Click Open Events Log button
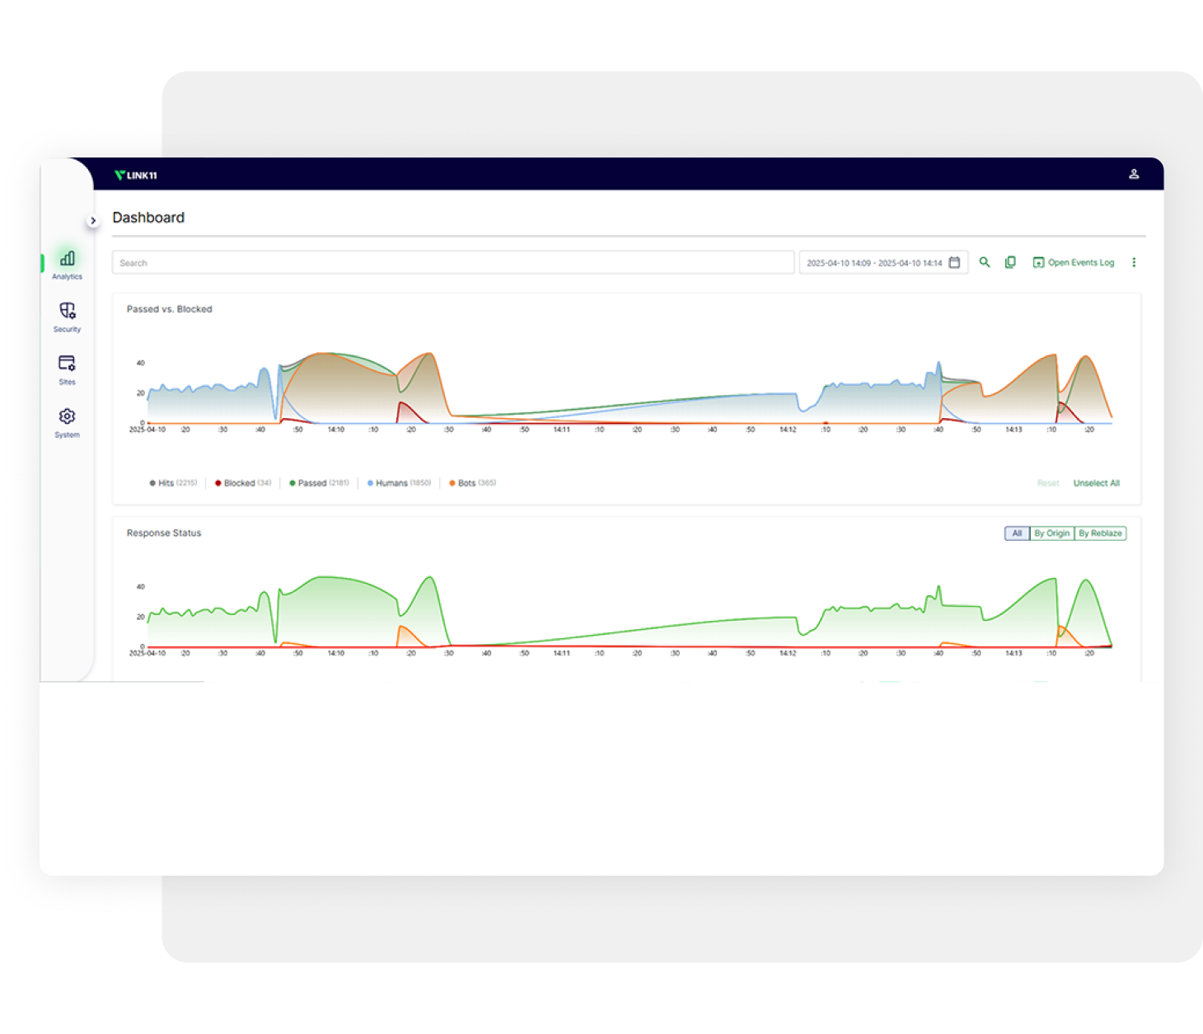Image resolution: width=1203 pixels, height=1034 pixels. [1074, 262]
